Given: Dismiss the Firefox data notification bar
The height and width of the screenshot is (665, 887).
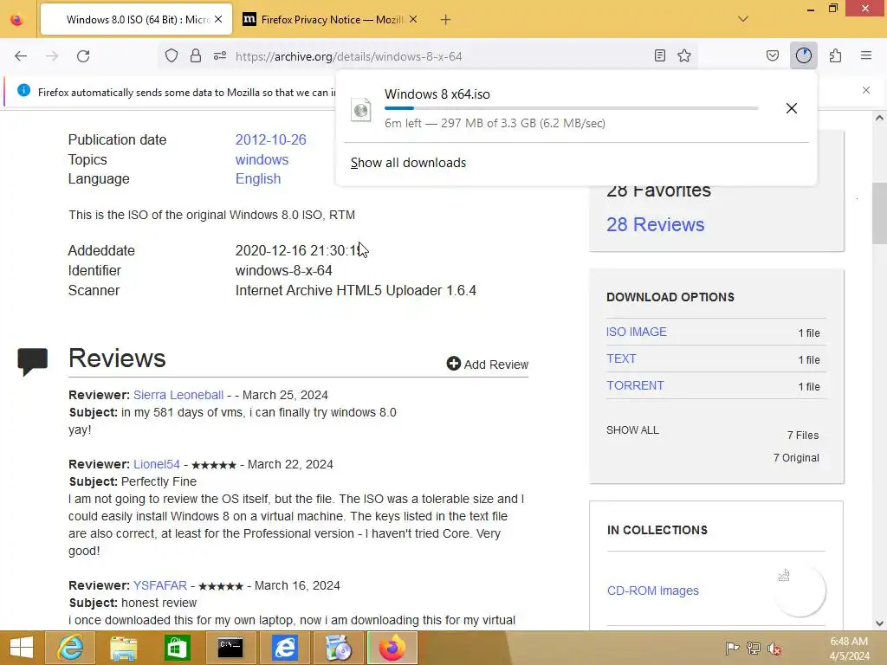Looking at the screenshot, I should (866, 90).
